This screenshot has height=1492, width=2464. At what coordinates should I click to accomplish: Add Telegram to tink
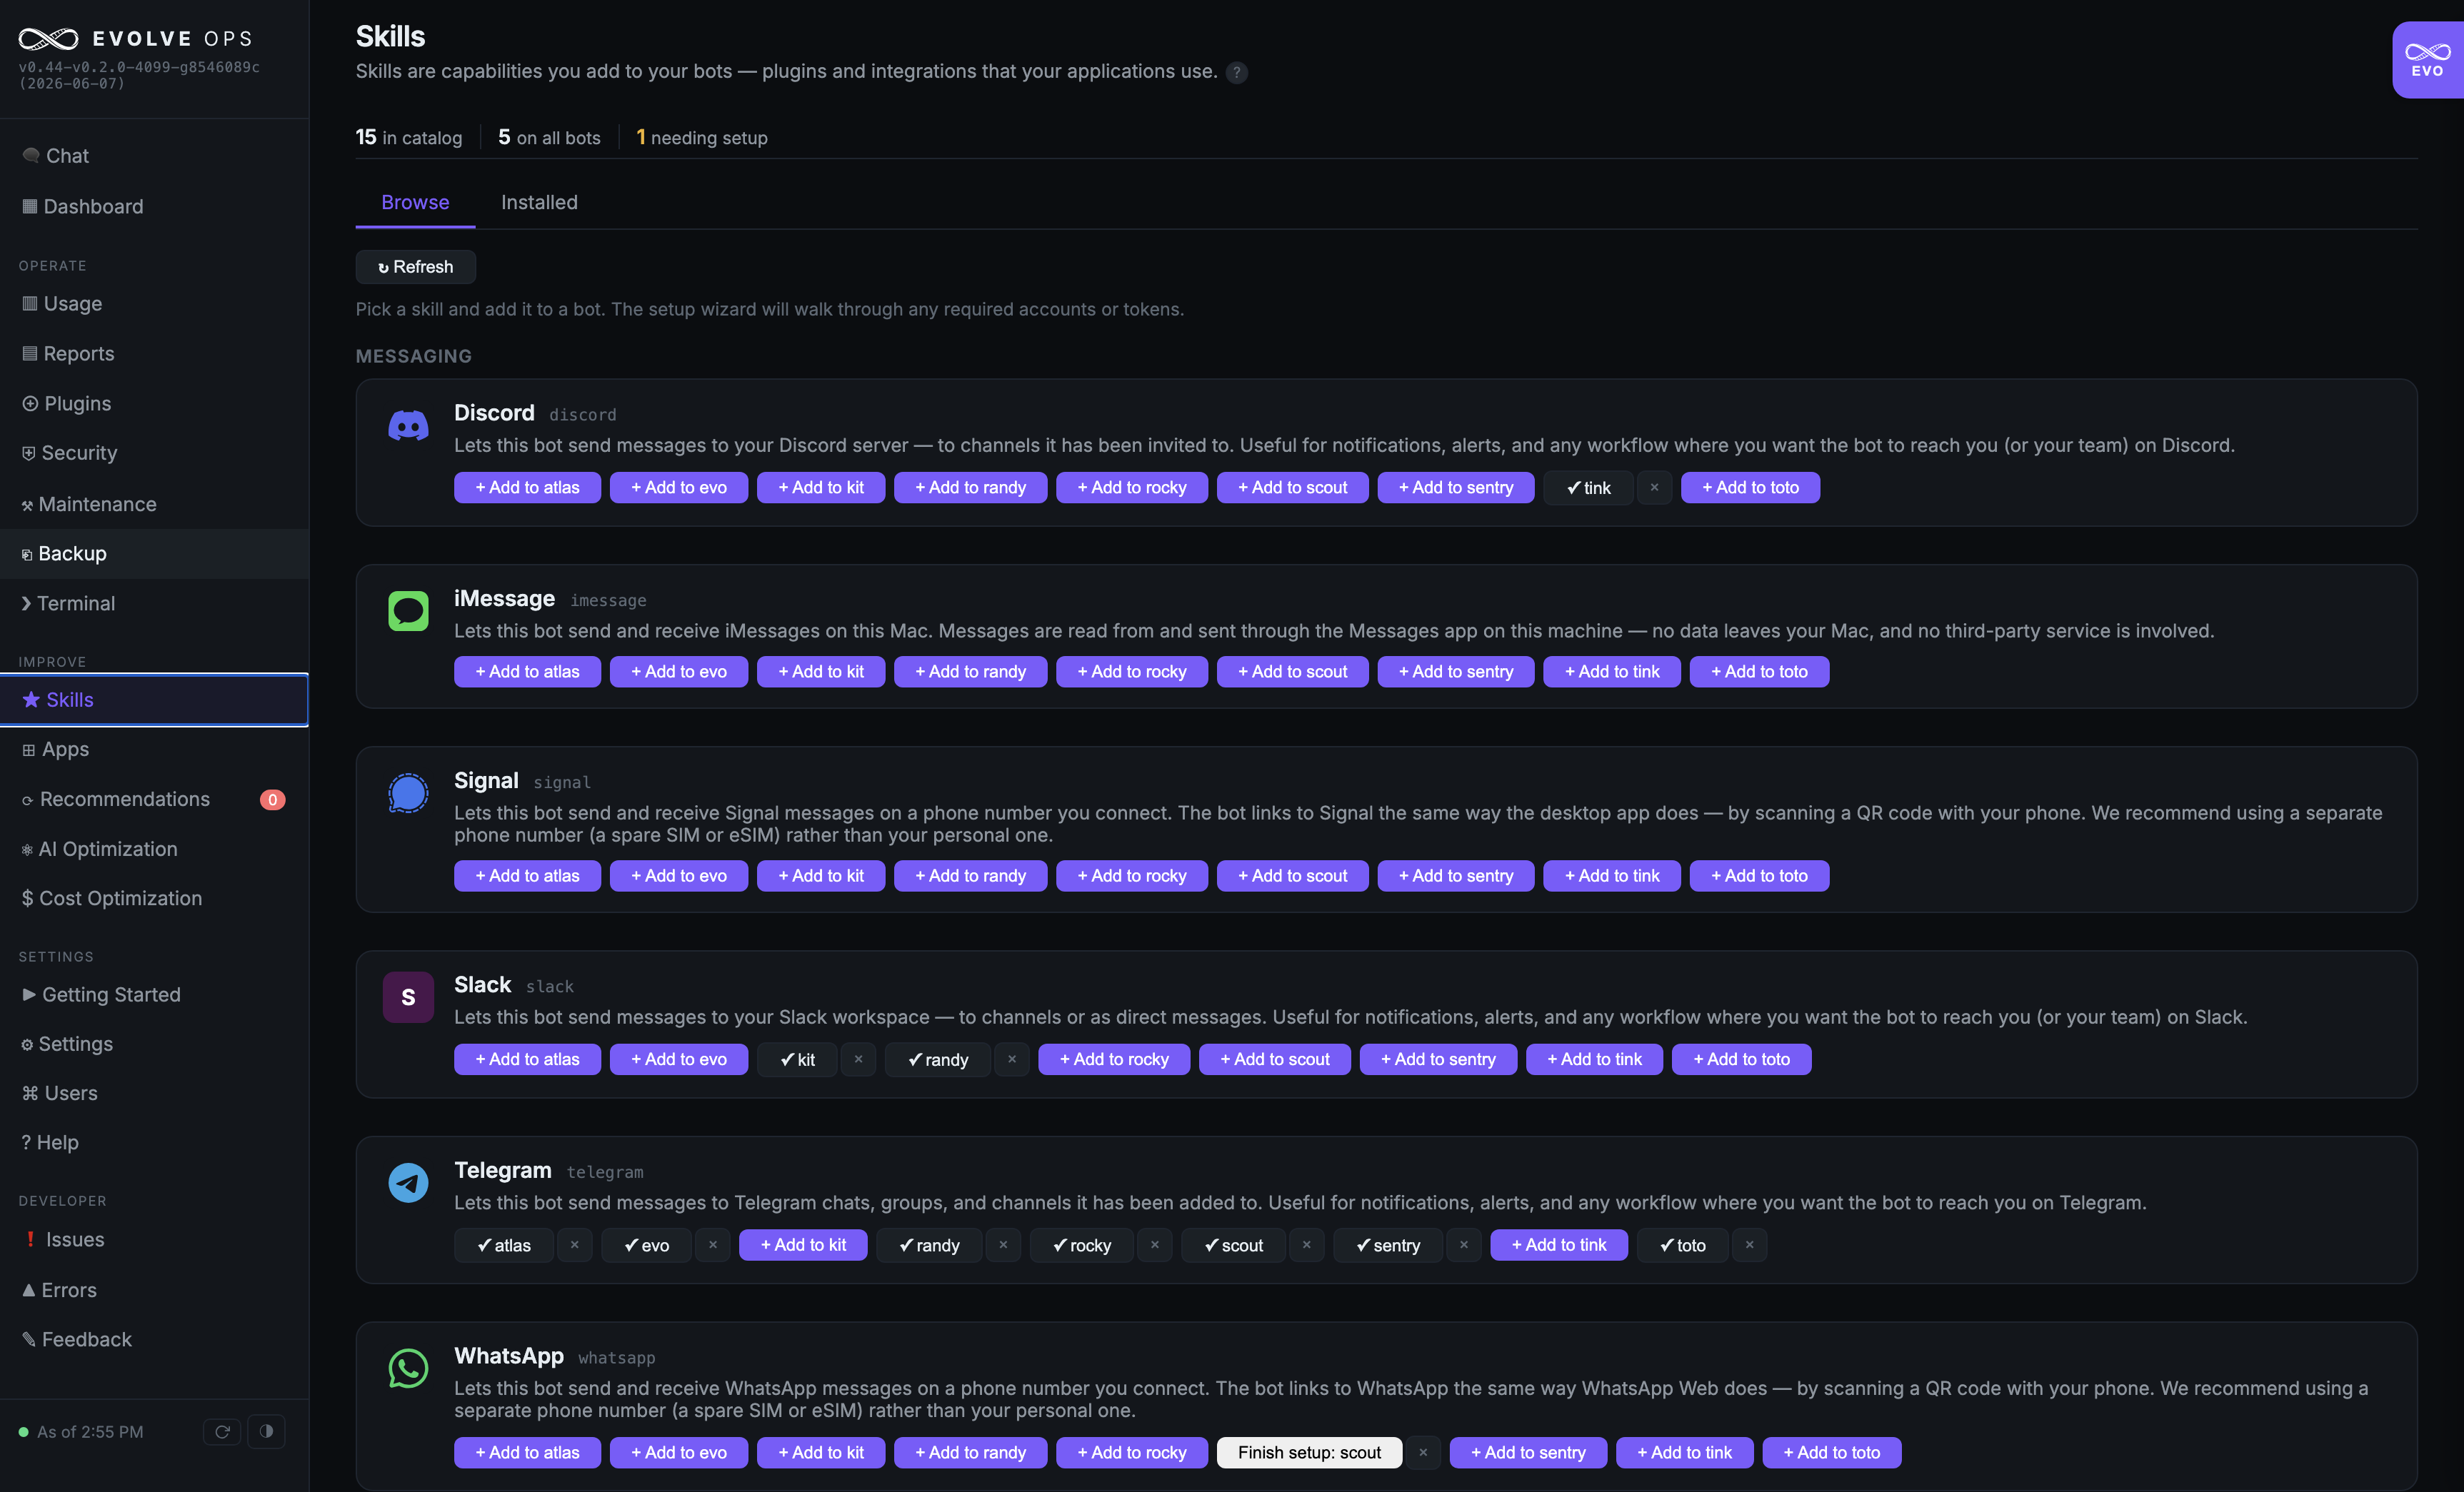[1559, 1245]
